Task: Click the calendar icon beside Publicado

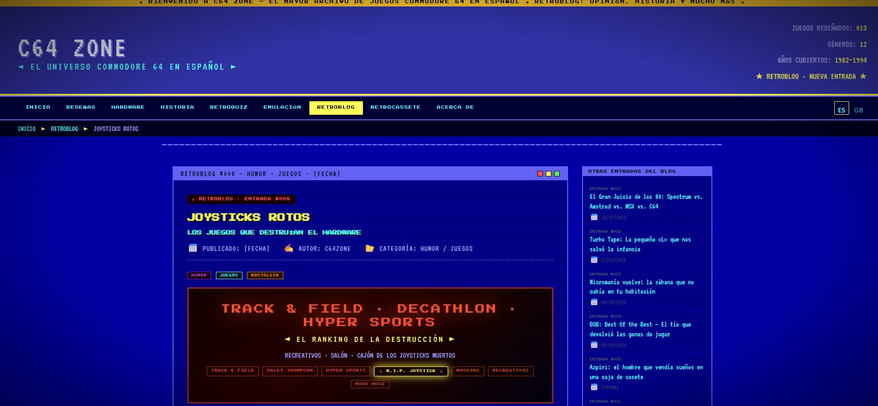Action: click(193, 248)
